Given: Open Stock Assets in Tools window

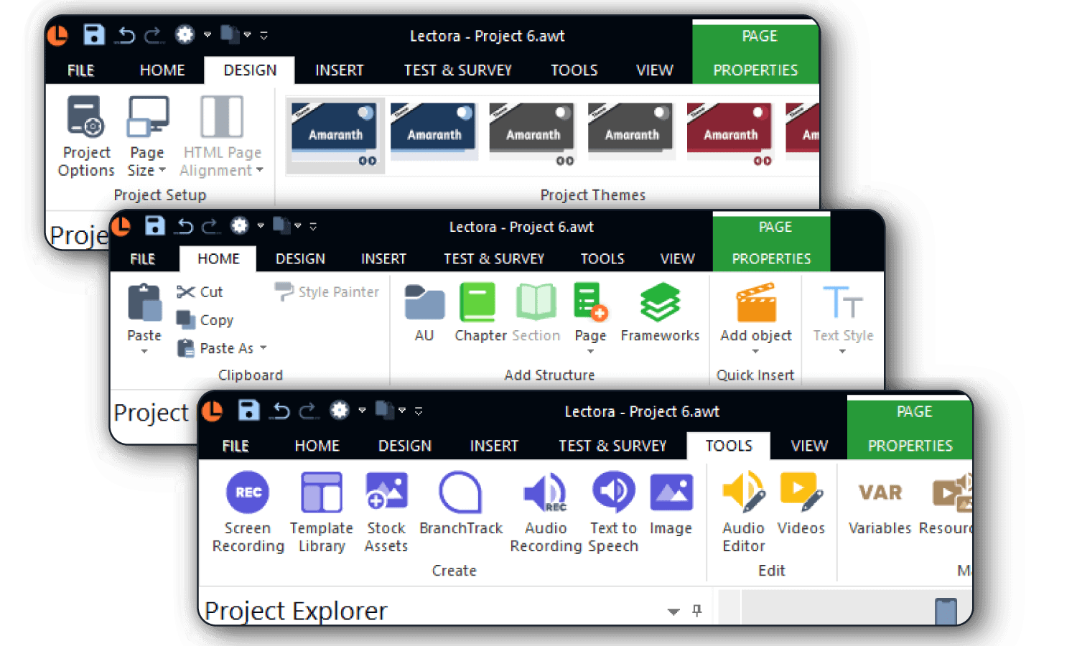Looking at the screenshot, I should (386, 512).
